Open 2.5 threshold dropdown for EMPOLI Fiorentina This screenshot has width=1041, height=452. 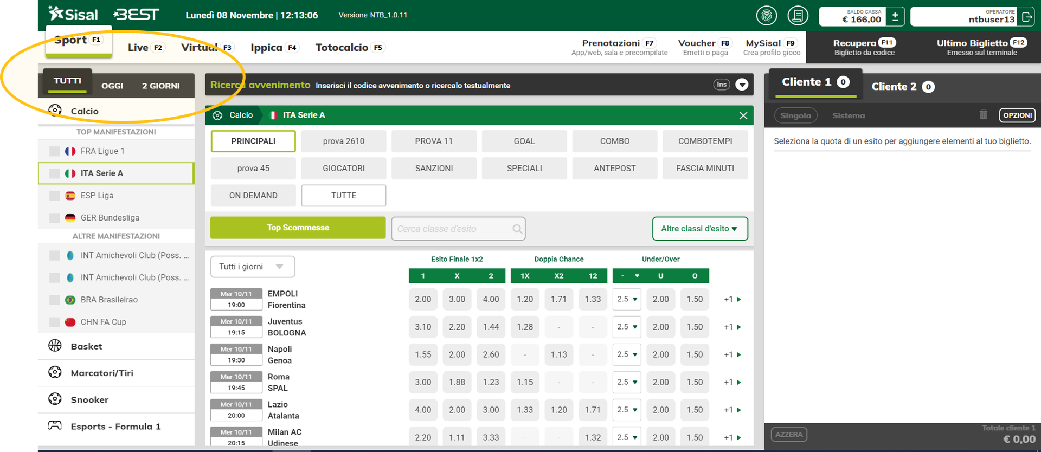[x=627, y=299]
